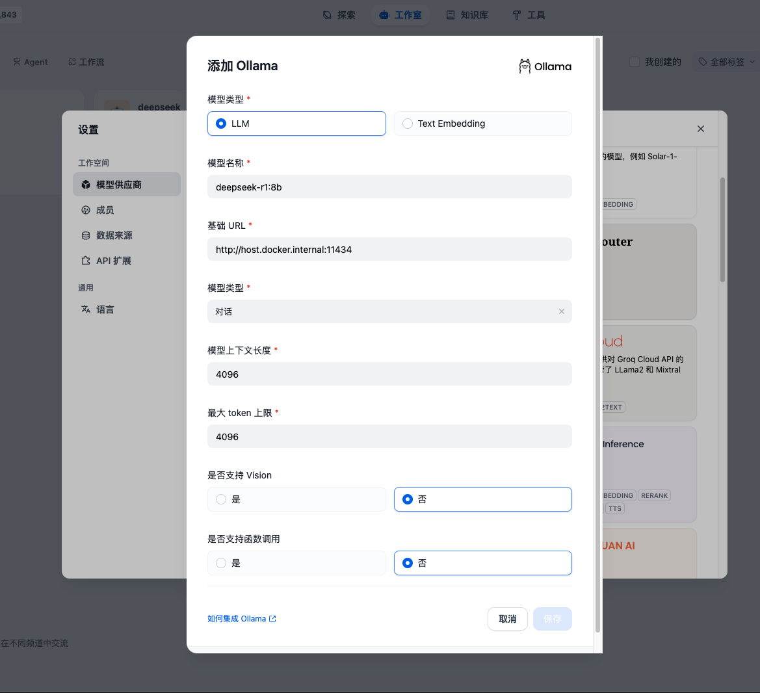Click the API extension icon in sidebar
The width and height of the screenshot is (760, 693).
86,261
